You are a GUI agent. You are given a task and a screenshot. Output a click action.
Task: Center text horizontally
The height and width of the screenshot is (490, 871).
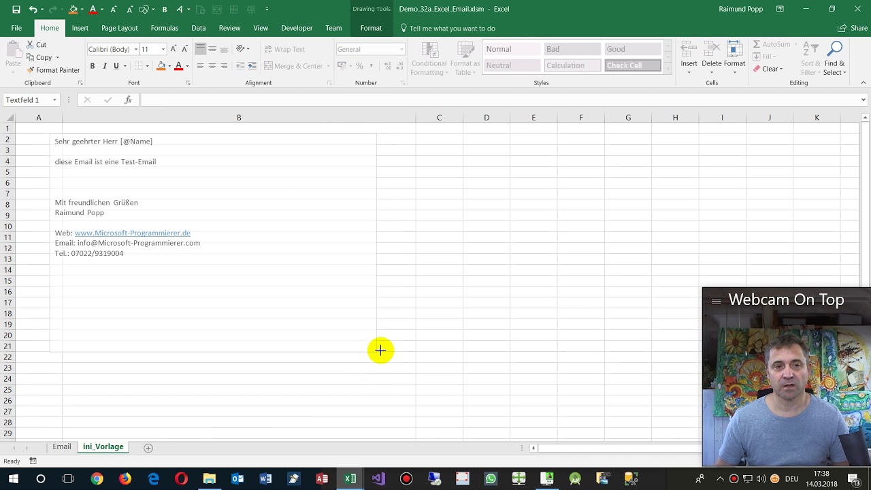(212, 66)
